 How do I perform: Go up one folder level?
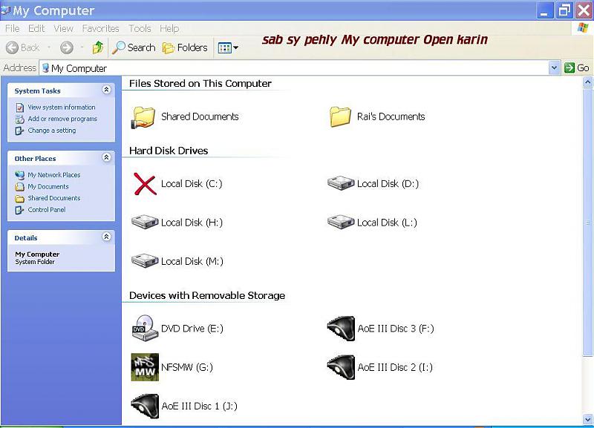point(97,47)
